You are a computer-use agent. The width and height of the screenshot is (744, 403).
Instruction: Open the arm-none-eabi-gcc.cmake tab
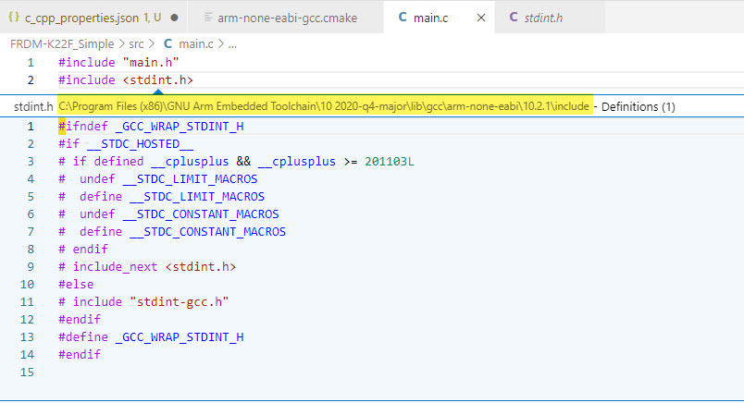(x=291, y=17)
